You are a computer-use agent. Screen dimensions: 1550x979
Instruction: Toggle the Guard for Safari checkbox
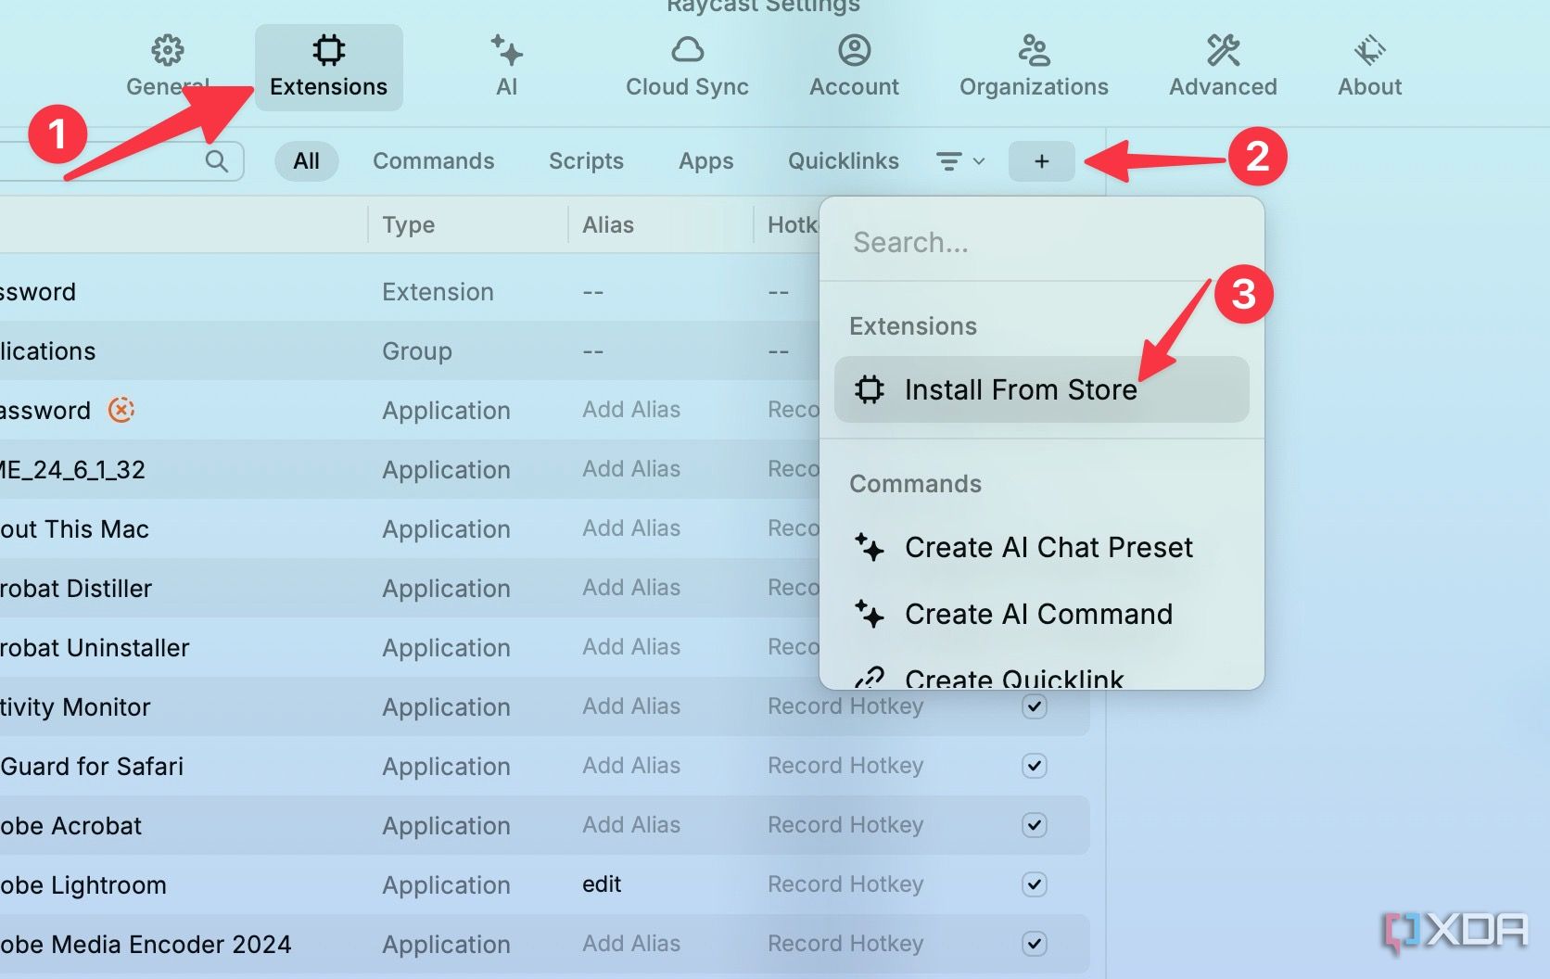pos(1035,766)
